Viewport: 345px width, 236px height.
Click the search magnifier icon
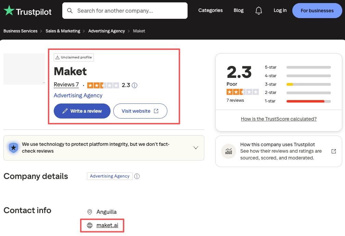(70, 11)
